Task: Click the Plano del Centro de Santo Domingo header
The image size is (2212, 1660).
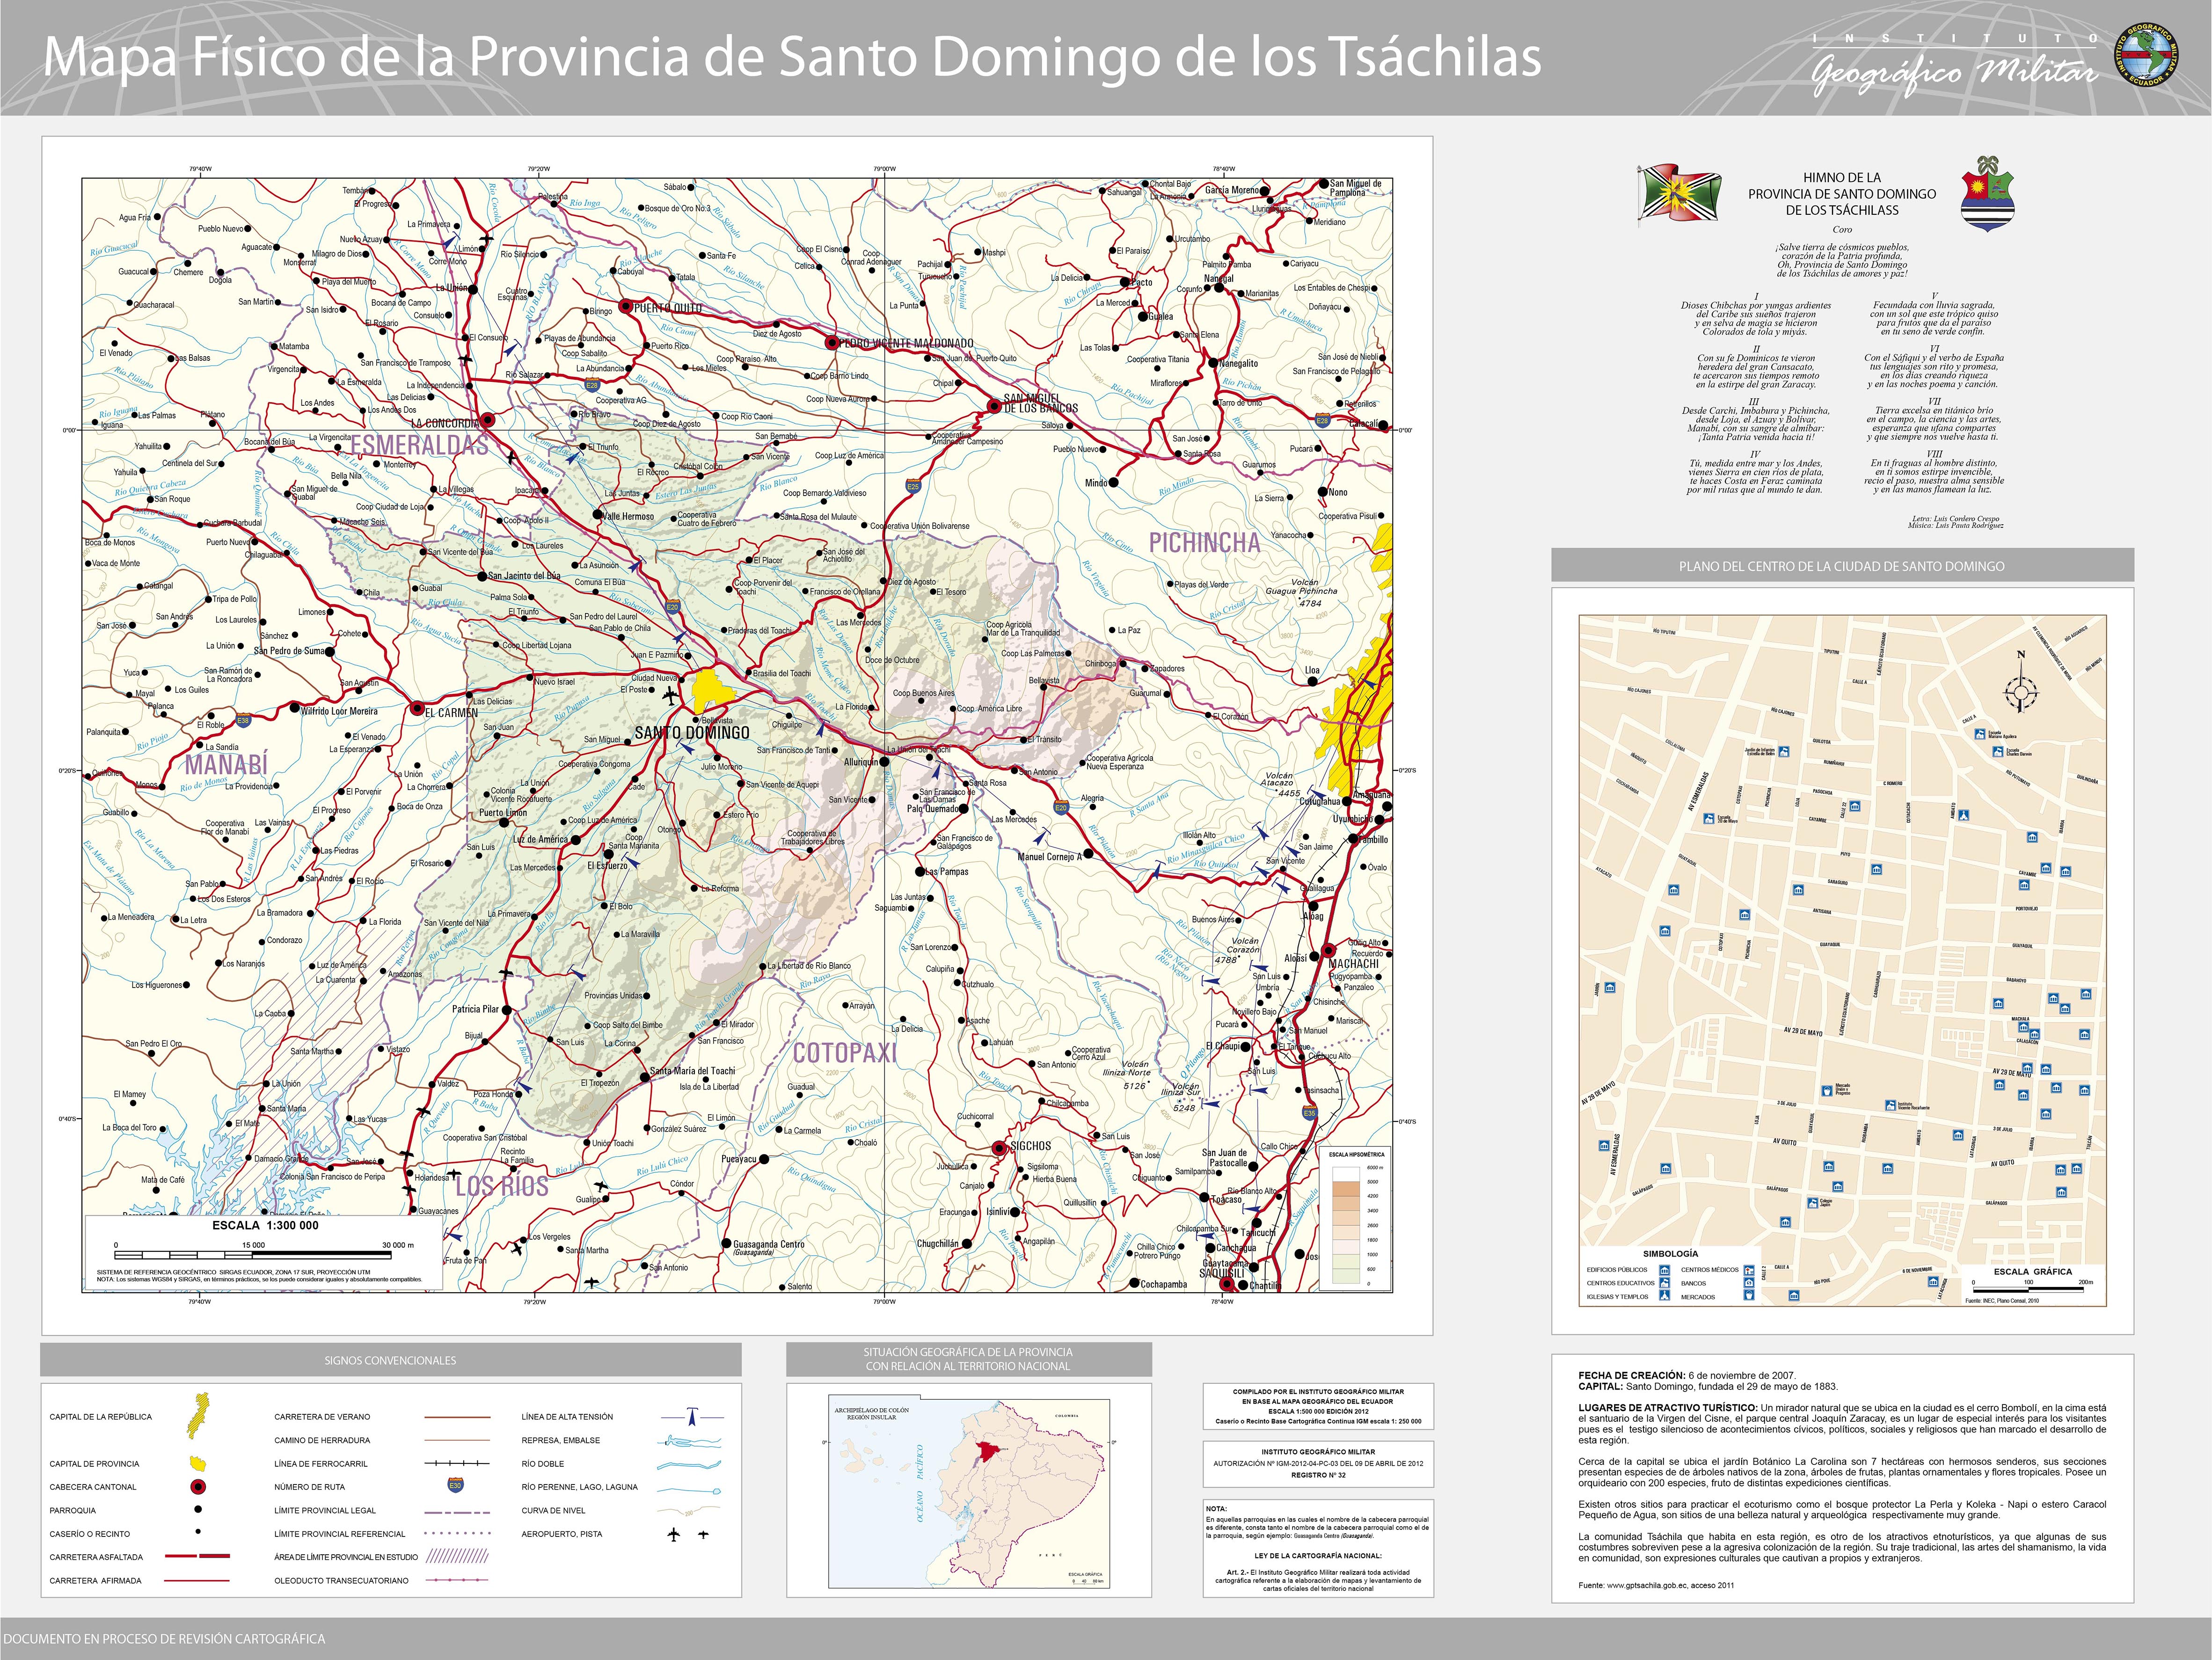Action: pos(1841,566)
